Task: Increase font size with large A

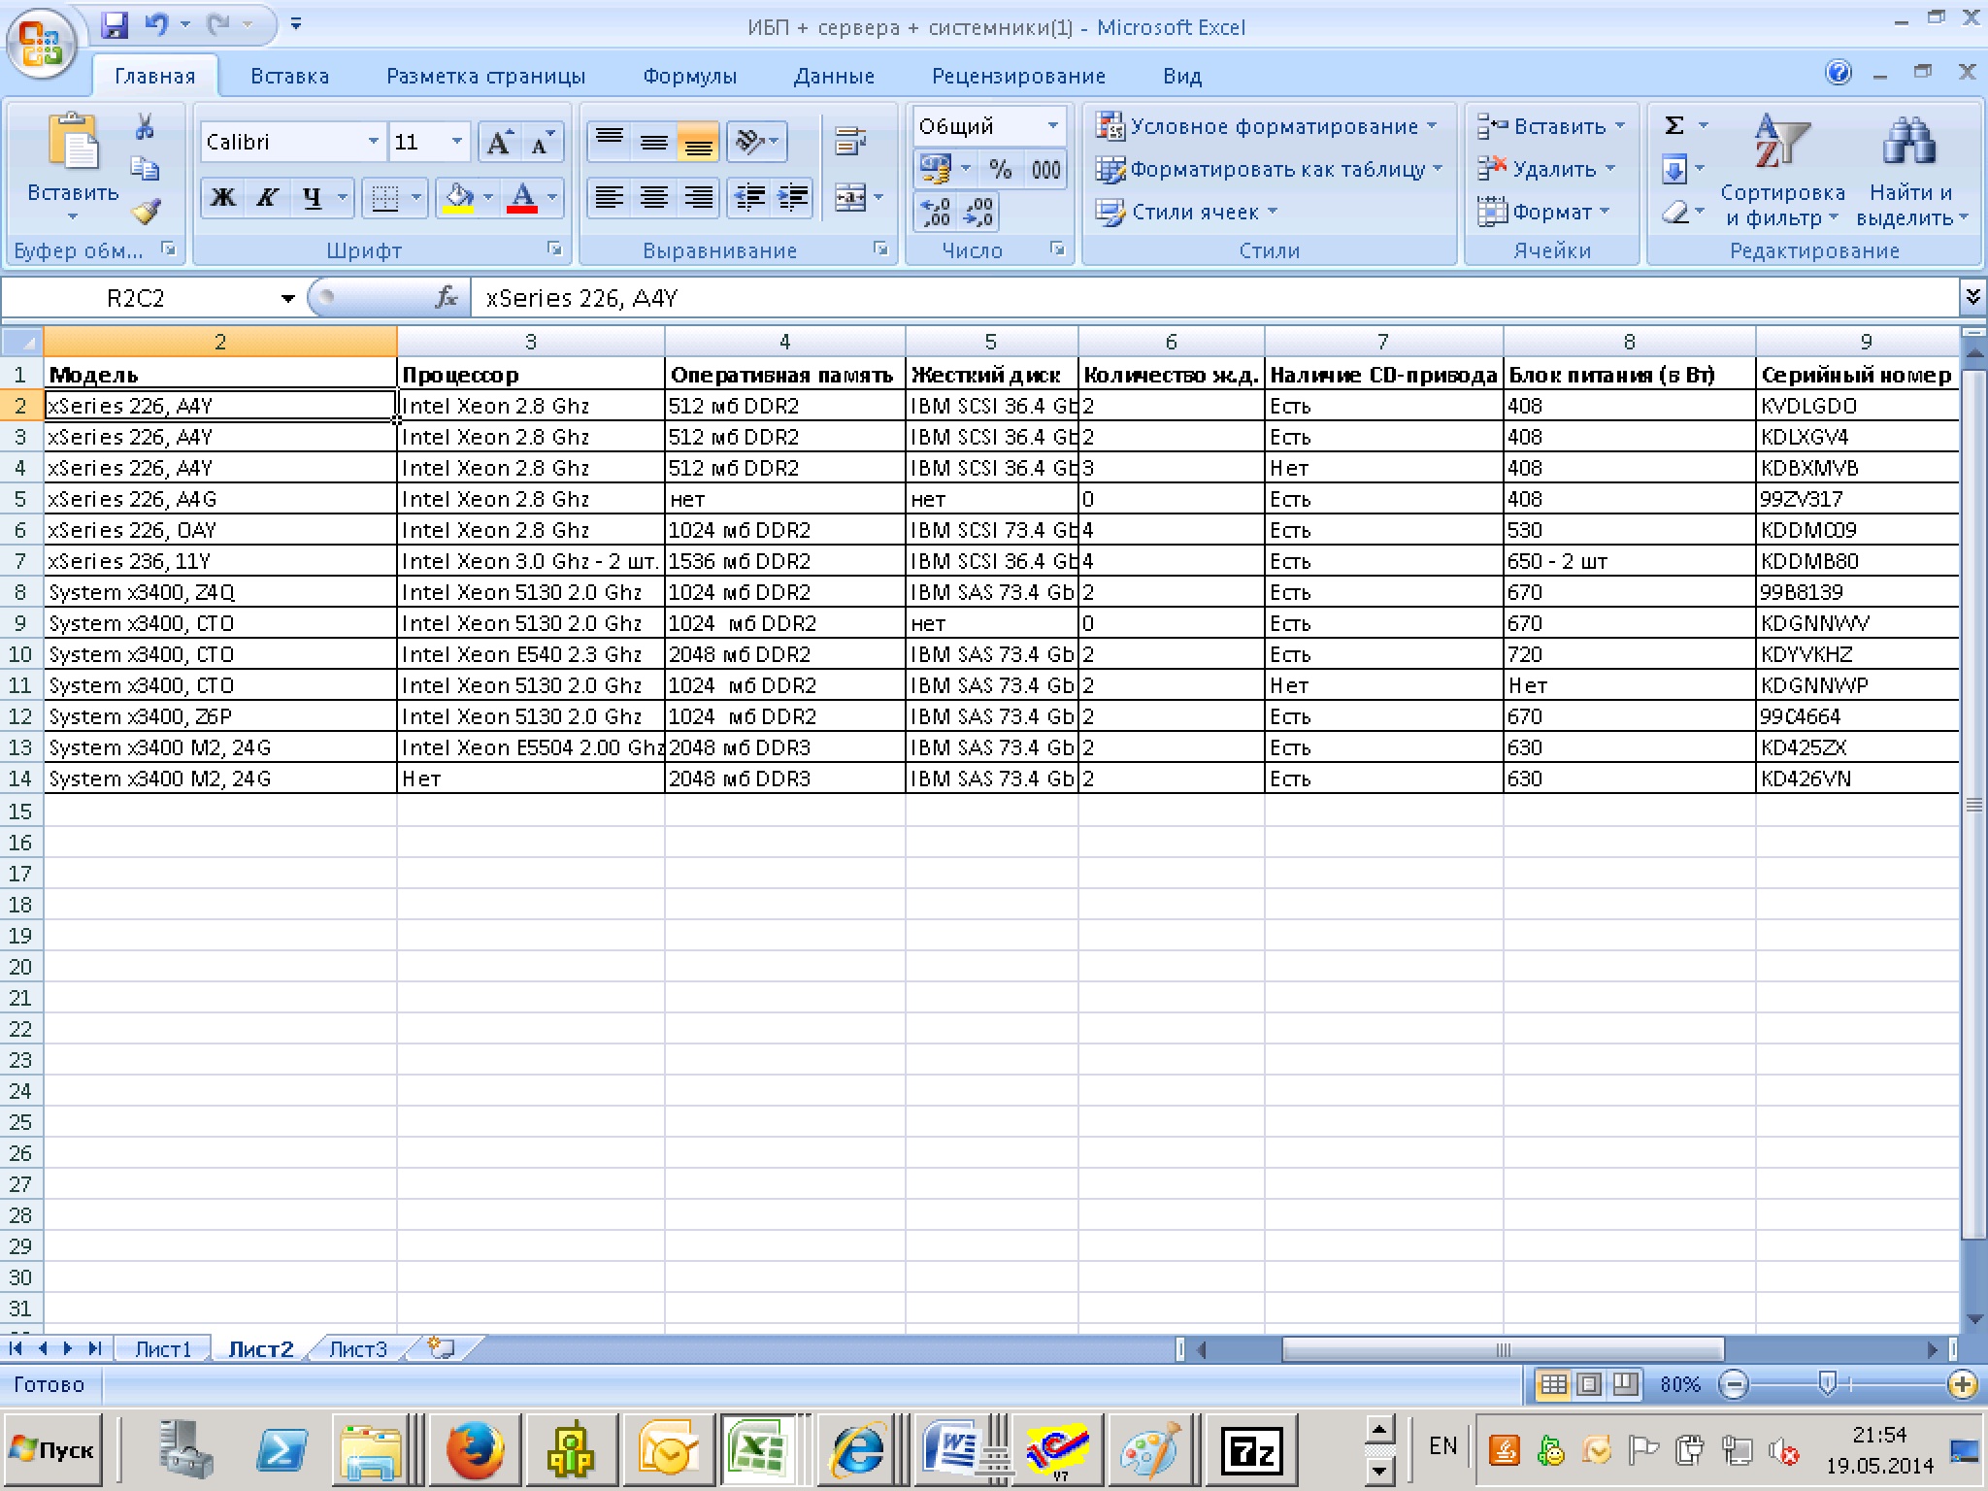Action: 498,143
